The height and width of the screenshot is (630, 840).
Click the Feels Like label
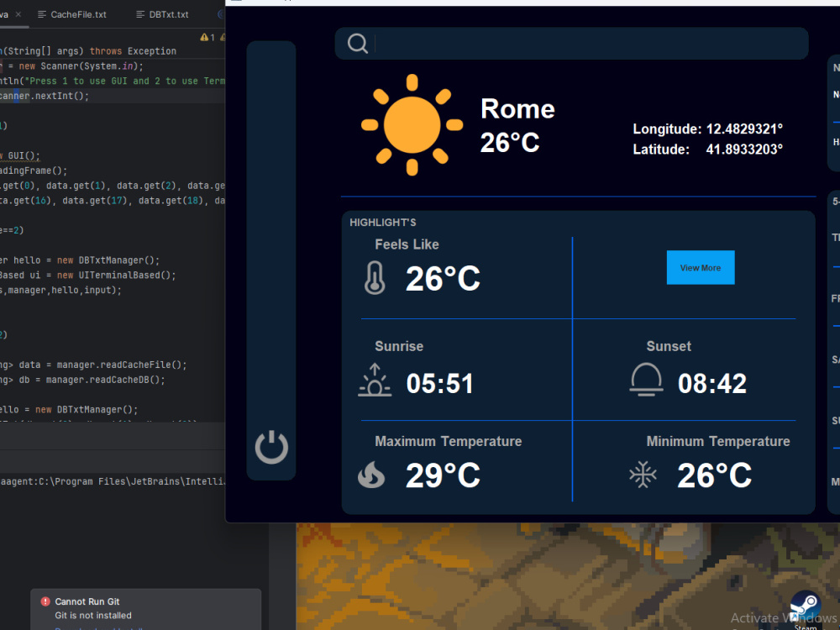407,244
